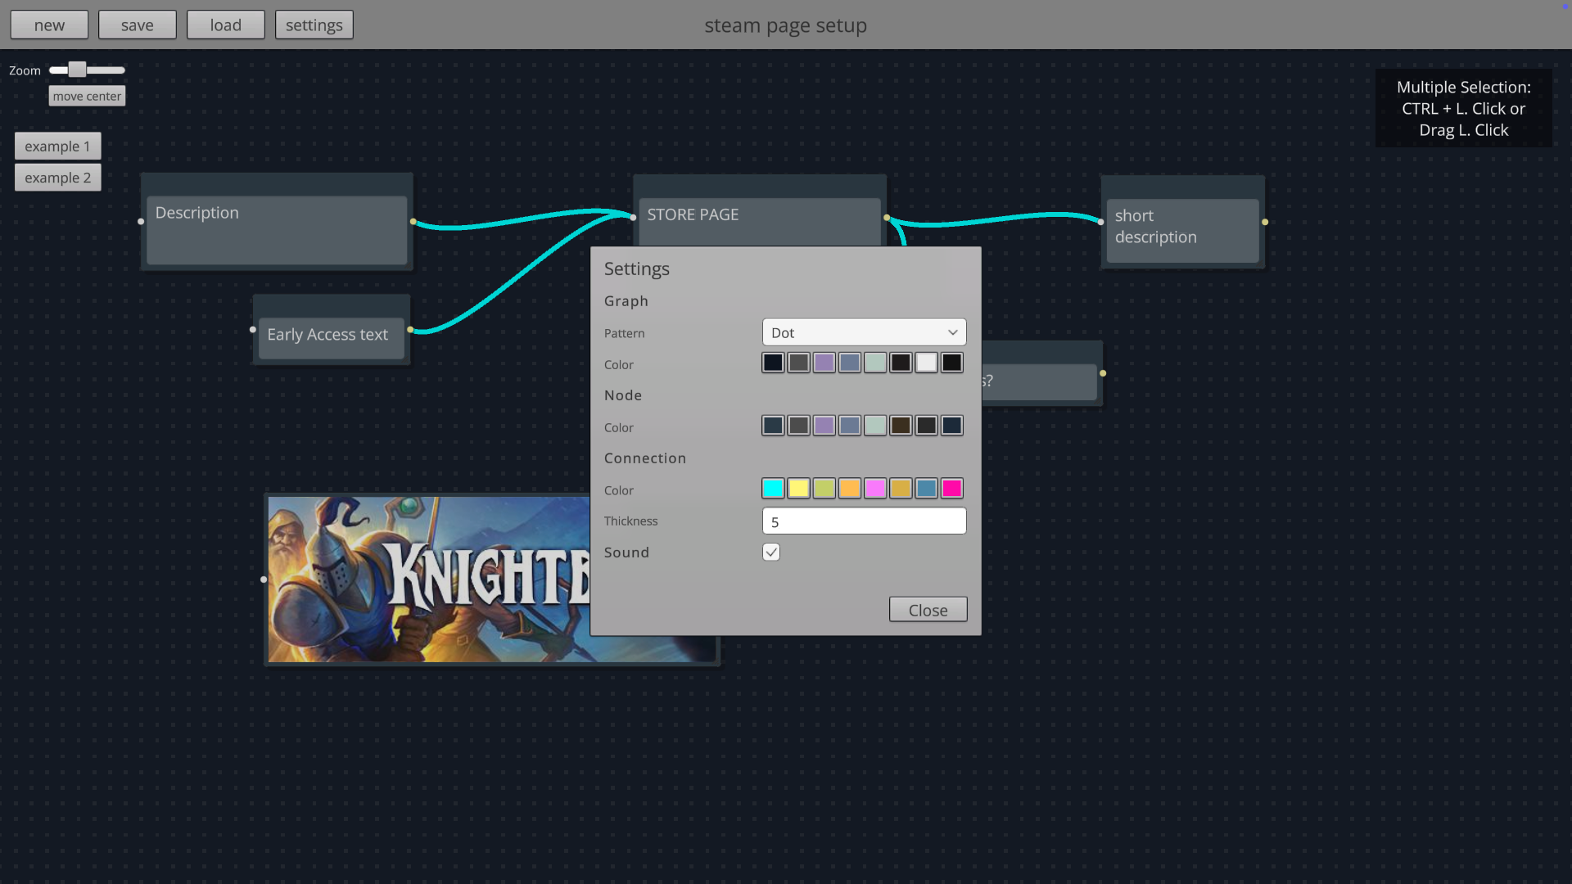Click the input port of Knight image node
The height and width of the screenshot is (884, 1572).
264,580
